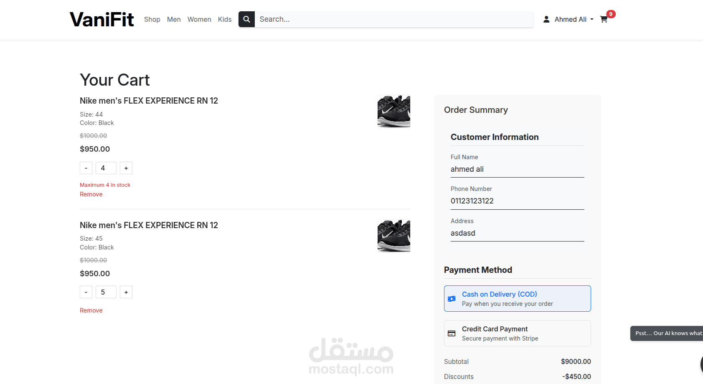Image resolution: width=703 pixels, height=384 pixels.
Task: Open the shopping cart icon
Action: [604, 19]
